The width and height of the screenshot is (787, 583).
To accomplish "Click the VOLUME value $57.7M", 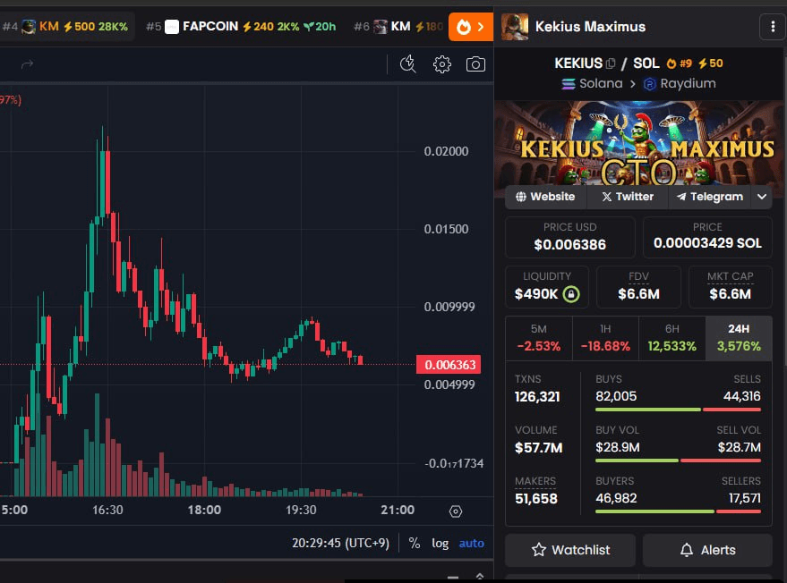I will point(539,448).
